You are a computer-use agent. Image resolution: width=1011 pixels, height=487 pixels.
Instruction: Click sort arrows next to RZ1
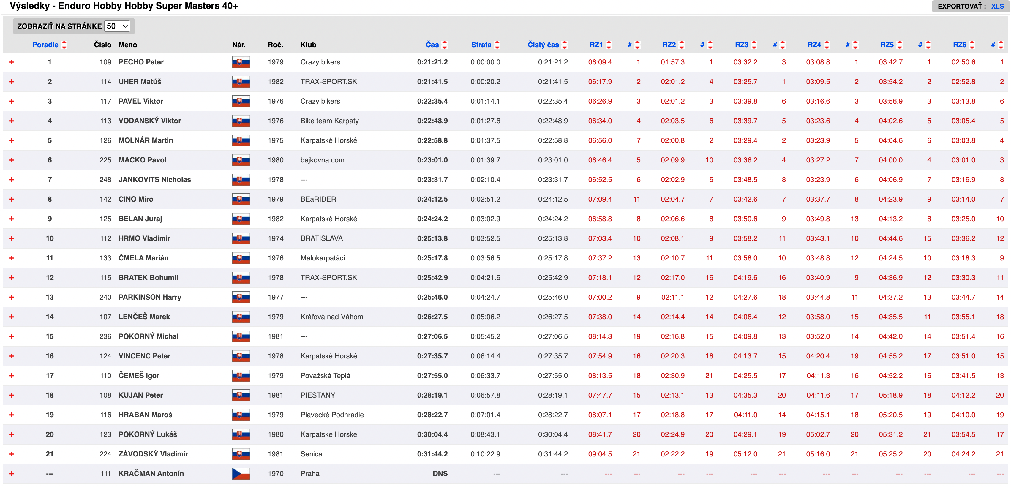[x=609, y=45]
